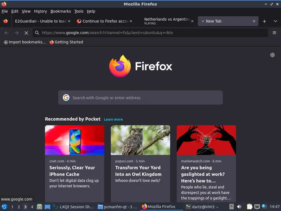The image size is (281, 211).
Task: Click the 14:47 panel clock
Action: click(274, 207)
